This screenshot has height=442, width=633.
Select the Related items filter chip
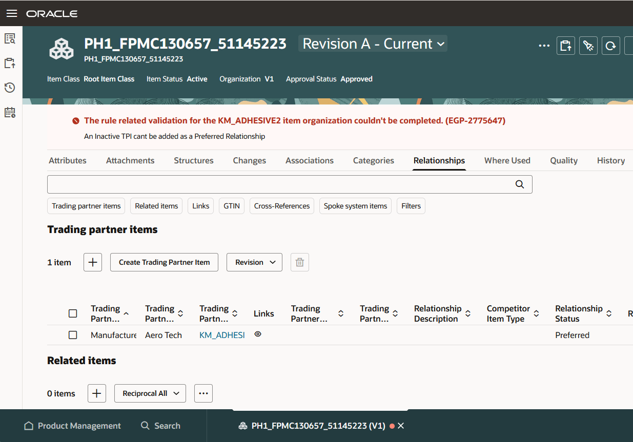click(x=156, y=206)
